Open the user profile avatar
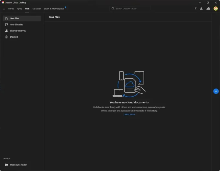Image resolution: width=220 pixels, height=171 pixels. (215, 9)
